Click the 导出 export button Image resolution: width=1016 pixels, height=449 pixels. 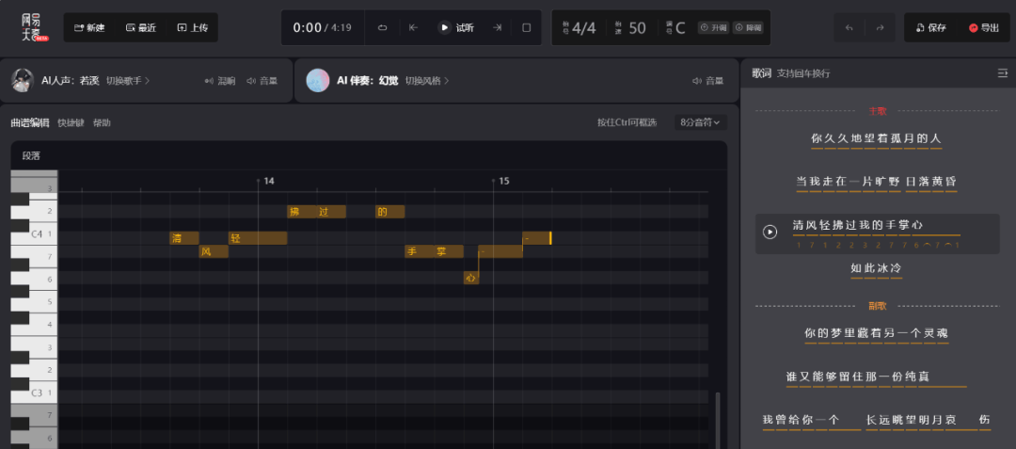pyautogui.click(x=983, y=28)
